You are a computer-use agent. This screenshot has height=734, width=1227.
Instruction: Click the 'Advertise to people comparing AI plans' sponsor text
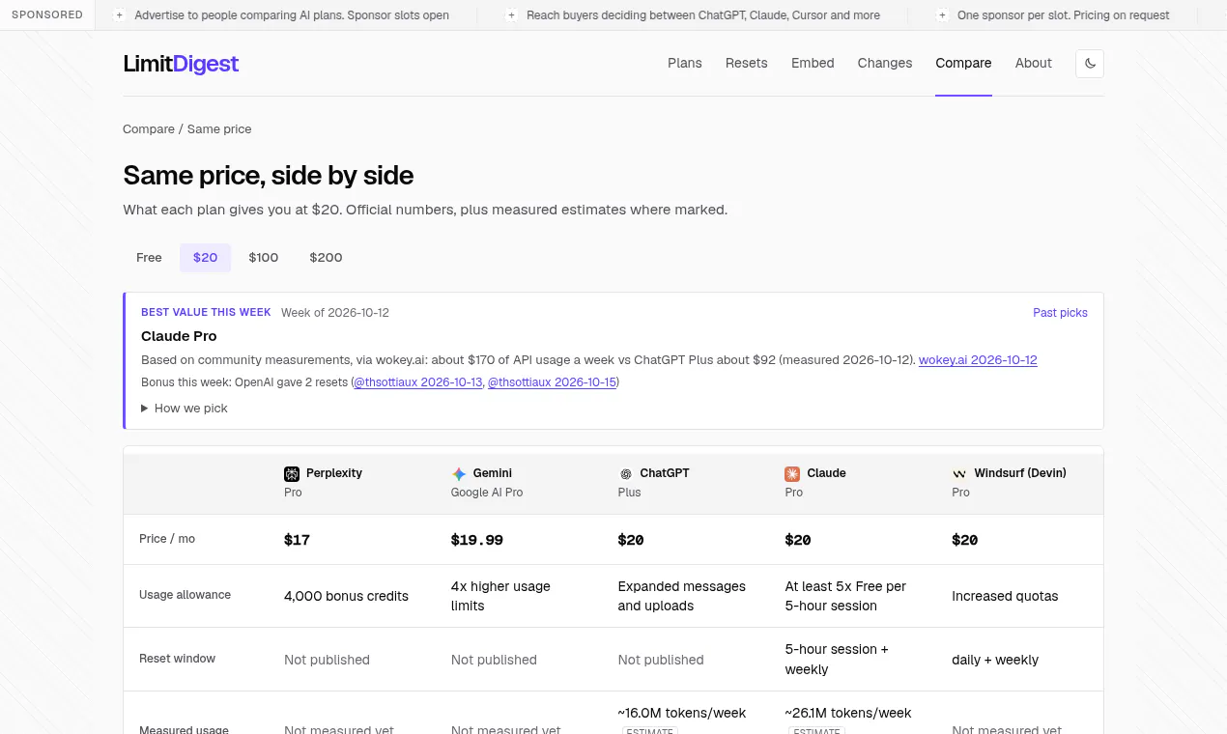[x=292, y=15]
